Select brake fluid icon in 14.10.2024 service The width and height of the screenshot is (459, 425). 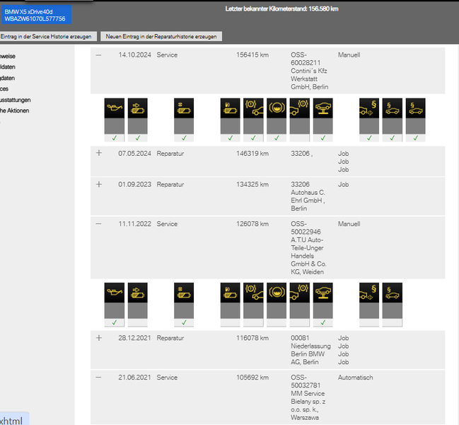[277, 108]
